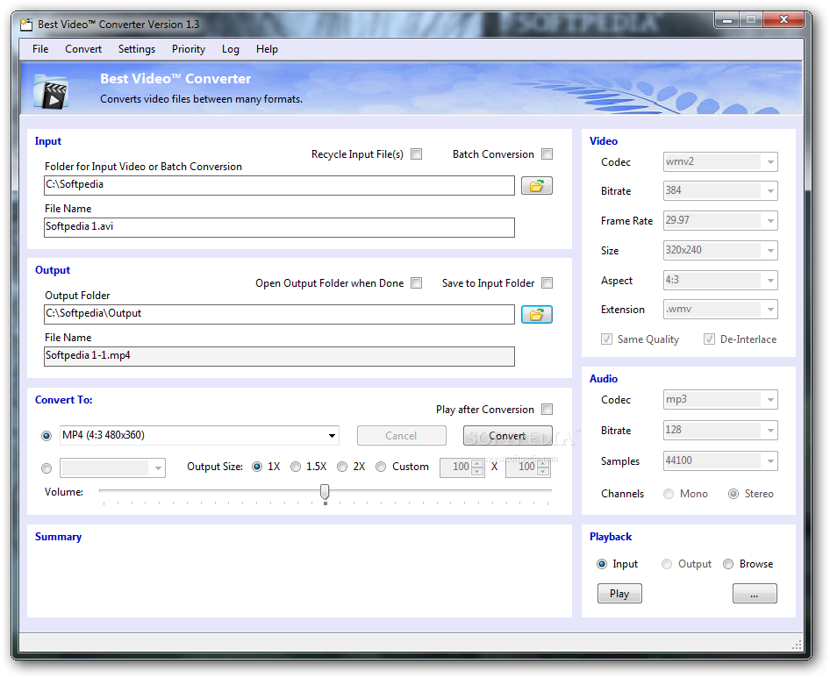Click the title bar application icon
830x678 pixels.
pyautogui.click(x=26, y=25)
